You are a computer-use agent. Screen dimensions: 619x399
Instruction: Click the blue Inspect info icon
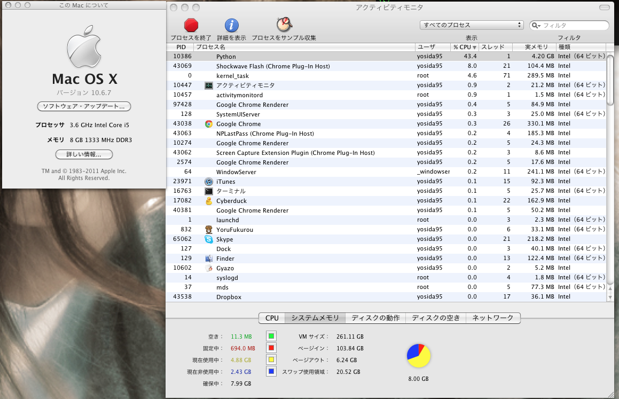(x=231, y=25)
